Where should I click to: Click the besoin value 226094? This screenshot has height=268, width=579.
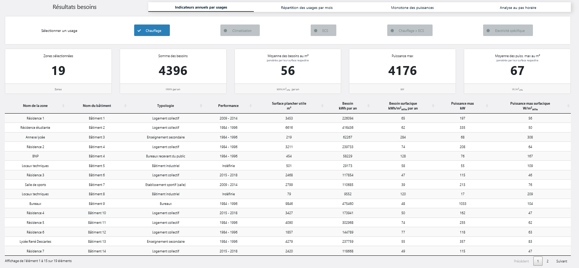[348, 118]
